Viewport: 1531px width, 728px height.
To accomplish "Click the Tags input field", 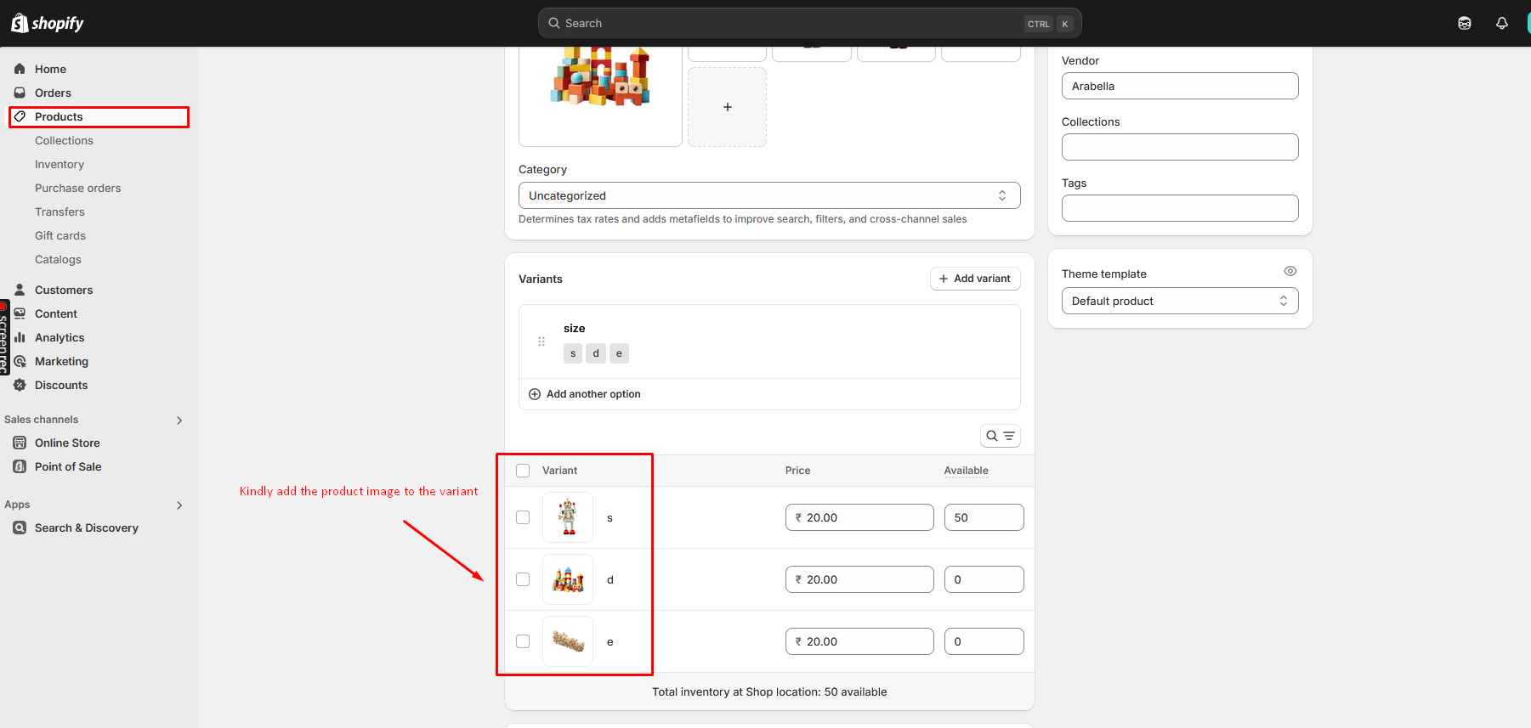I will (1180, 208).
